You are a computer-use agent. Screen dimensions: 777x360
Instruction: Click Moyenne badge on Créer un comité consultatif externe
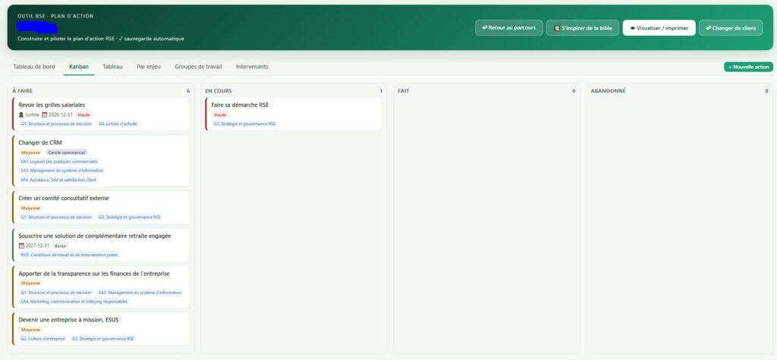coord(30,208)
